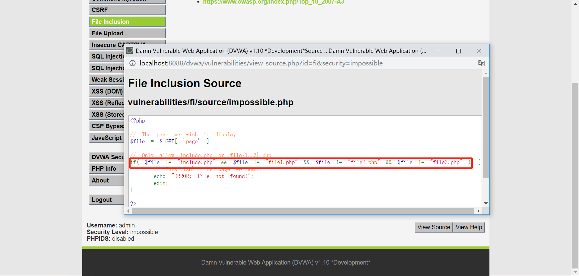This screenshot has width=579, height=276.
Task: Click the View Help button
Action: coord(469,227)
